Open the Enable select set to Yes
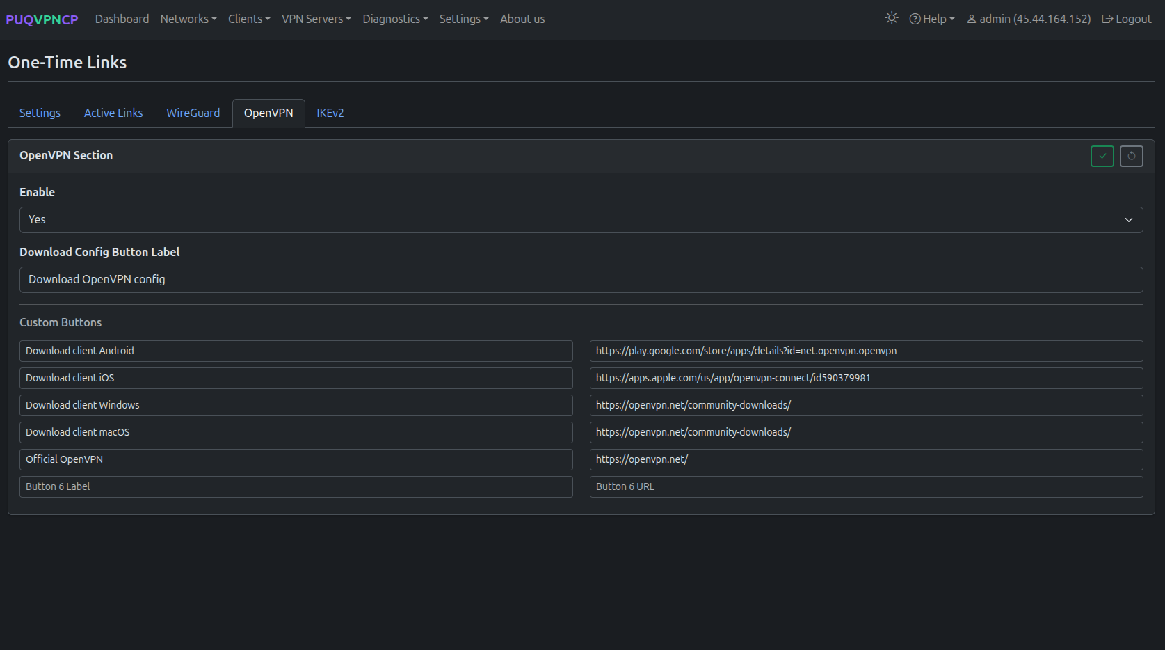Viewport: 1165px width, 650px height. click(x=581, y=220)
